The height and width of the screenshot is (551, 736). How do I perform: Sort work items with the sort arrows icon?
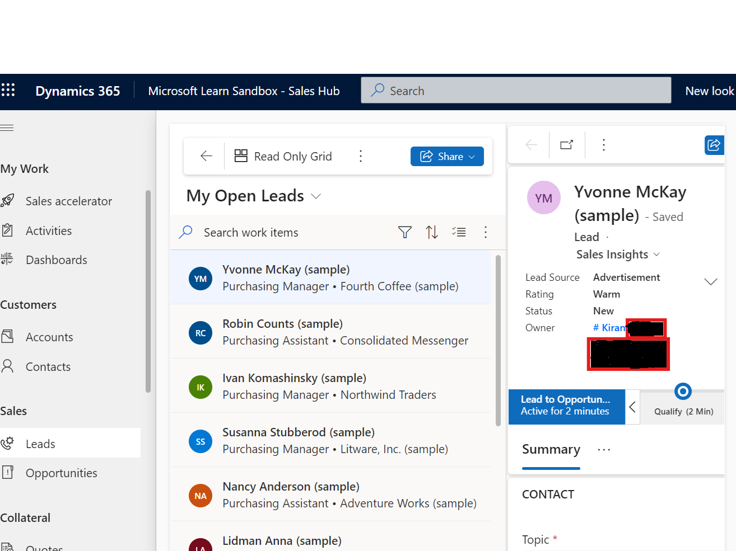tap(432, 232)
